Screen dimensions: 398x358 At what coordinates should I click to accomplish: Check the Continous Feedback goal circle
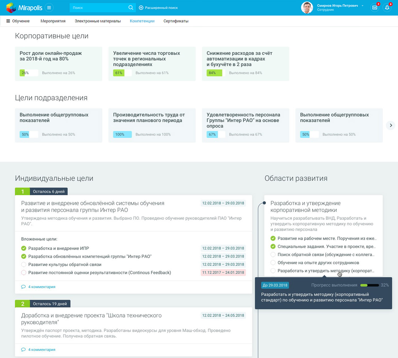tap(24, 272)
